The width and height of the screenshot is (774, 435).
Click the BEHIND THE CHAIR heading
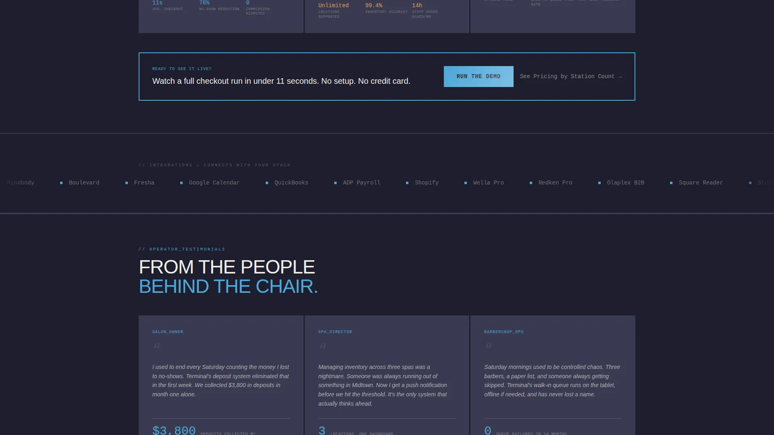point(228,286)
